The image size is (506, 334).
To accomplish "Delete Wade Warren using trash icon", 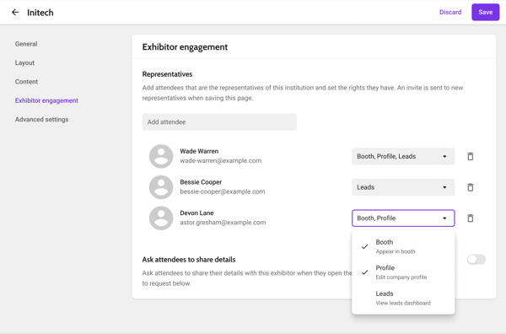I will (x=471, y=157).
